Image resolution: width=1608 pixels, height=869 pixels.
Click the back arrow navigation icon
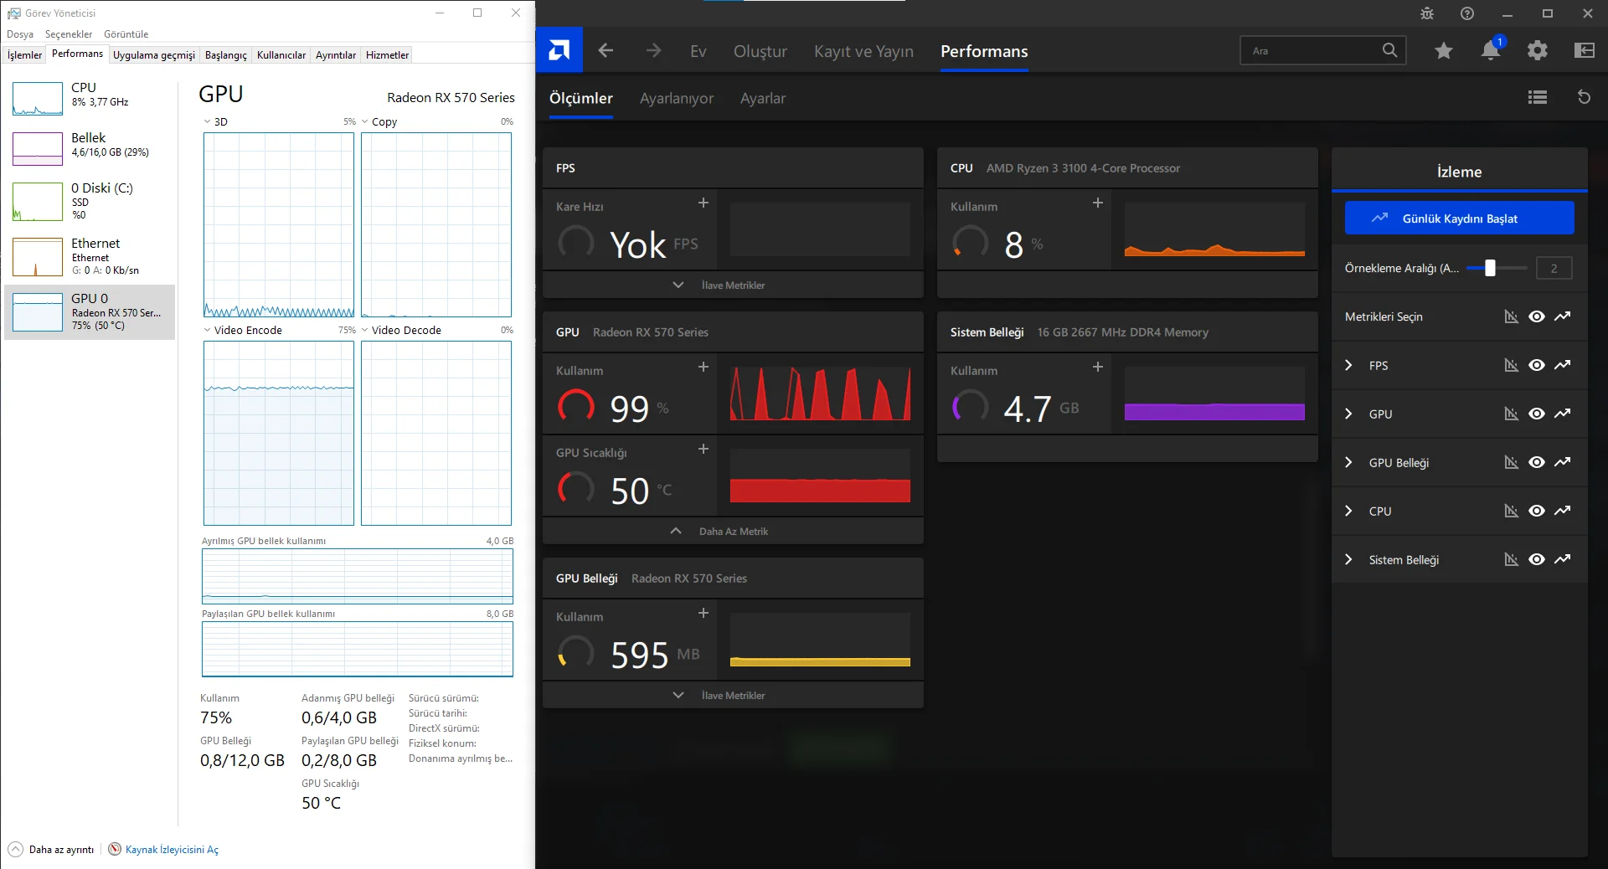pyautogui.click(x=606, y=50)
